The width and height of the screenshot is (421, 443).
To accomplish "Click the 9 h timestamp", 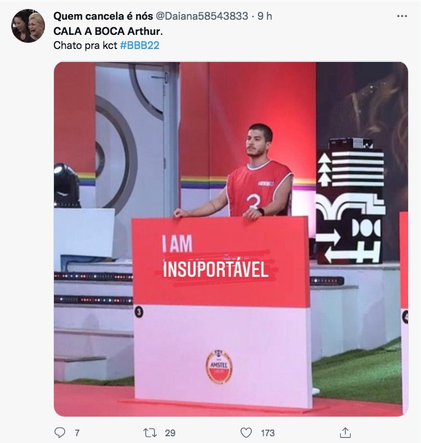I will coord(265,16).
